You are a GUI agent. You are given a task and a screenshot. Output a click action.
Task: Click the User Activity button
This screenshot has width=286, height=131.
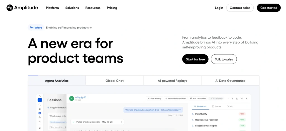[x=155, y=99]
